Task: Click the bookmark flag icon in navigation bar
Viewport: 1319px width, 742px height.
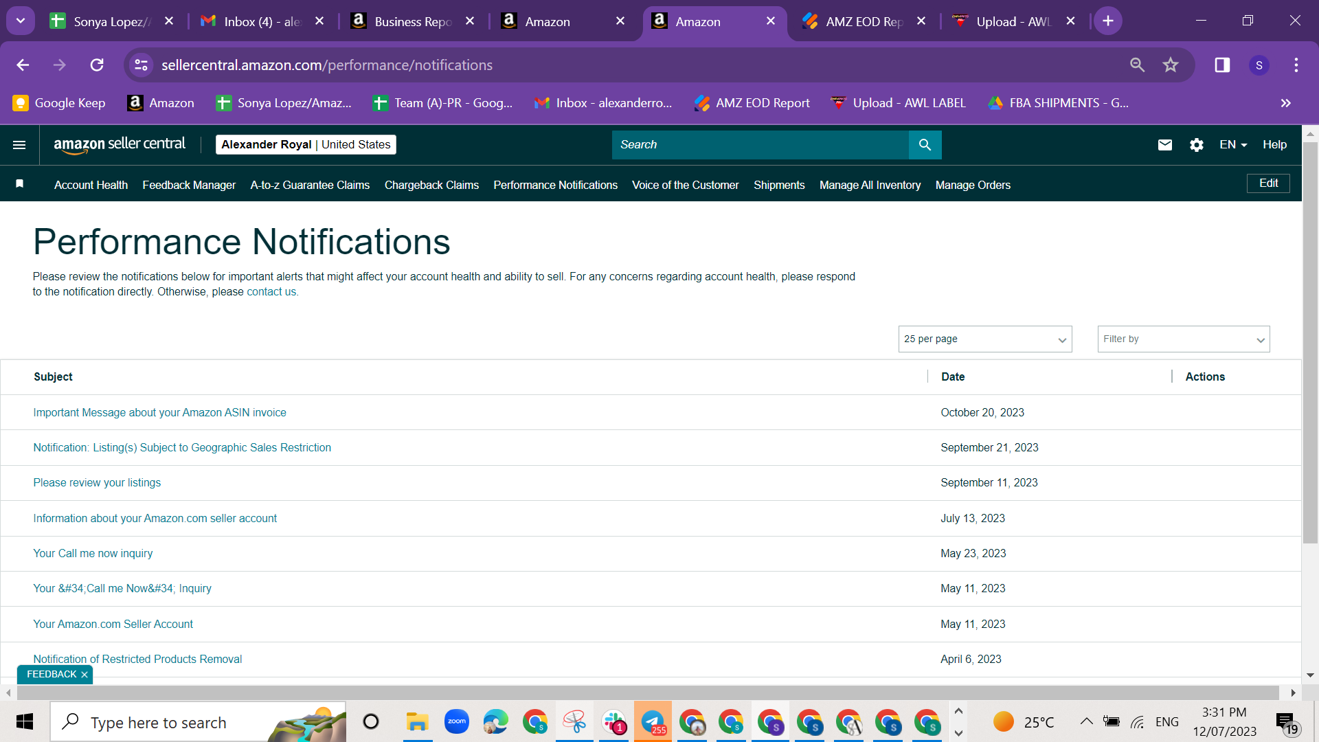Action: tap(20, 184)
